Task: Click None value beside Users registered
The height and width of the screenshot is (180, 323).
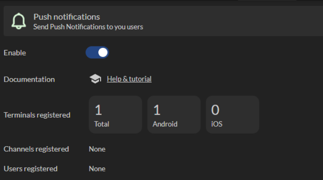Action: click(x=97, y=169)
